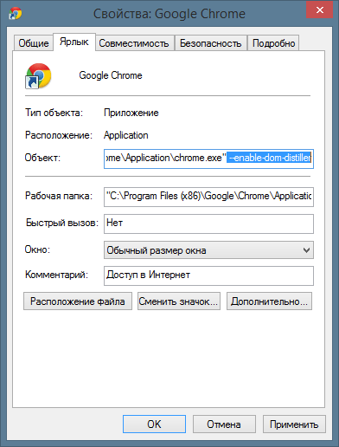This screenshot has width=339, height=447.
Task: Open Сменить значок dialog
Action: pyautogui.click(x=179, y=301)
